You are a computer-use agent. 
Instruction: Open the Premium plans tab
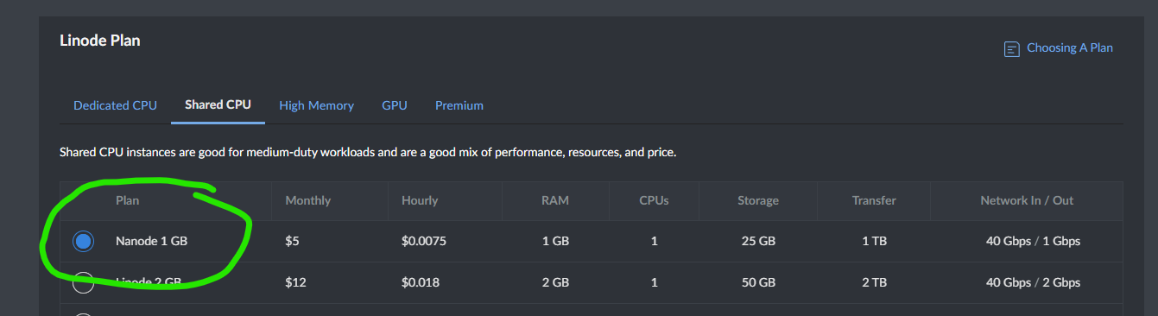[459, 105]
